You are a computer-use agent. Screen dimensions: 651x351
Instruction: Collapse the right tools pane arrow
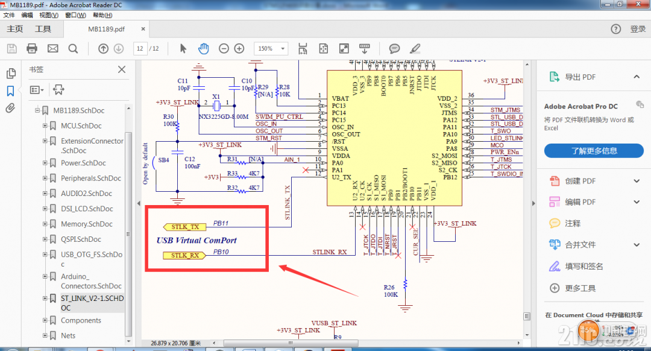point(534,203)
